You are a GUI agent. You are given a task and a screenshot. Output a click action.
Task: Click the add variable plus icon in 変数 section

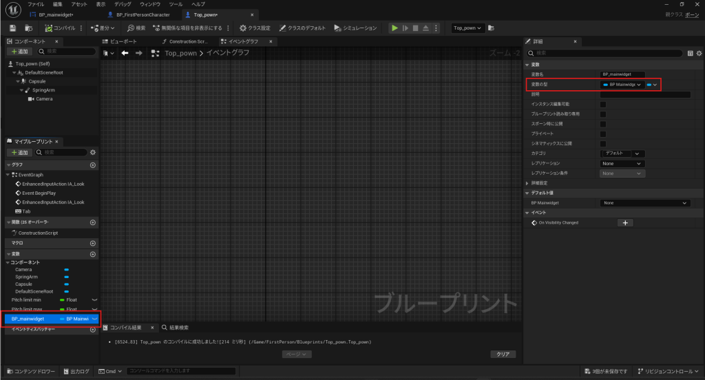click(x=93, y=255)
